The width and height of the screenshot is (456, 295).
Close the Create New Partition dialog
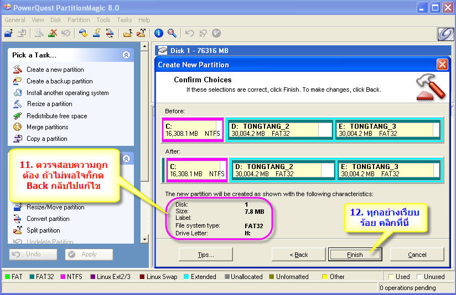pos(442,65)
